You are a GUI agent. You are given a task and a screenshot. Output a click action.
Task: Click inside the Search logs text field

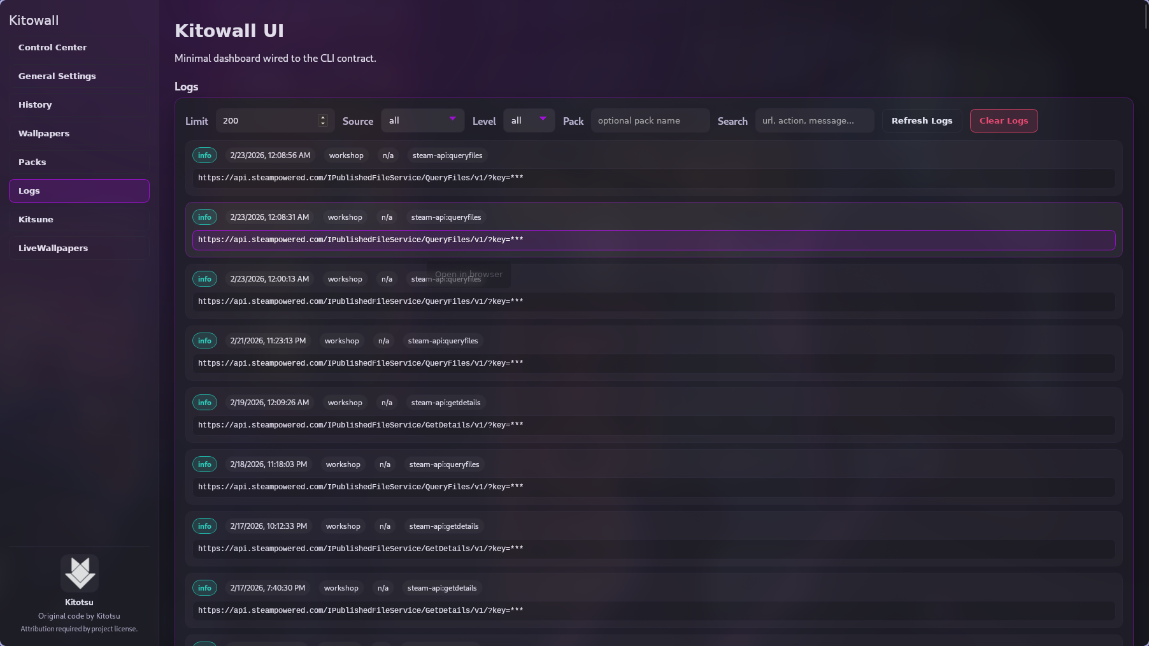814,120
